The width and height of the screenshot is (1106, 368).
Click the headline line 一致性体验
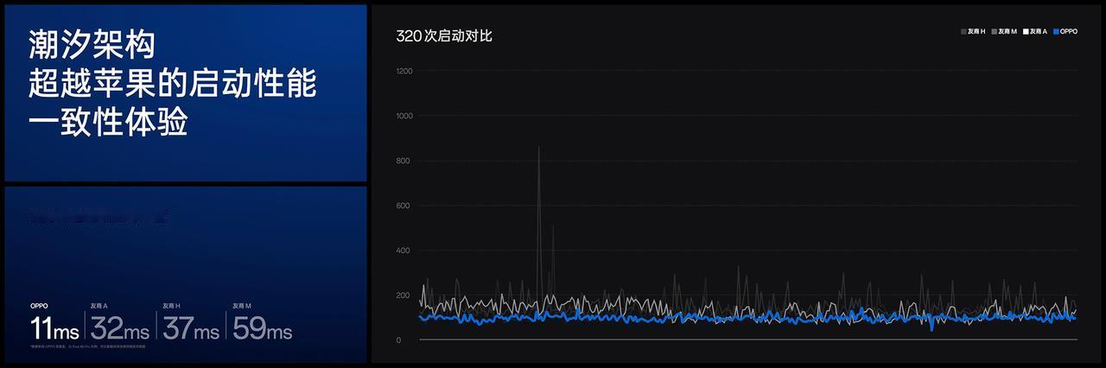108,123
